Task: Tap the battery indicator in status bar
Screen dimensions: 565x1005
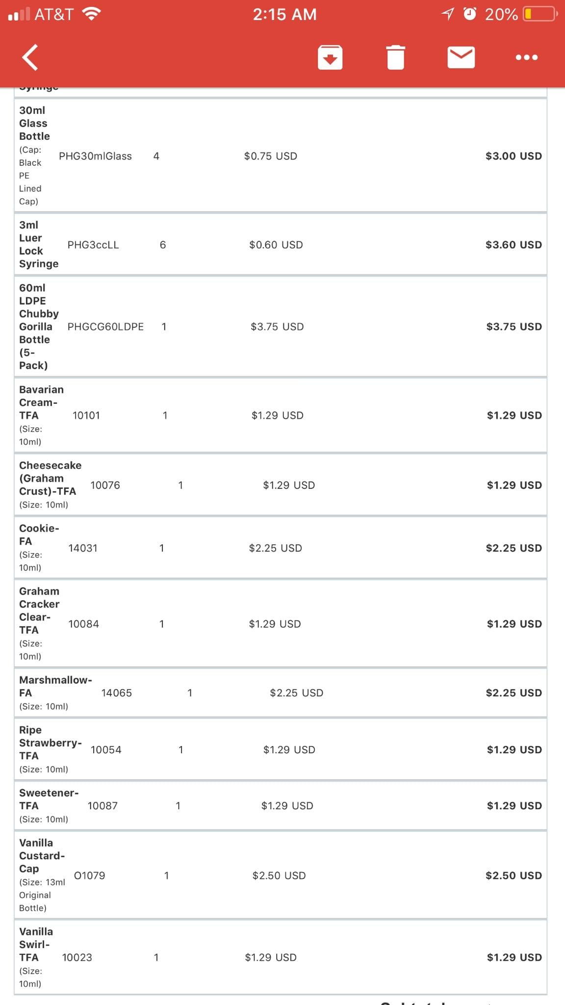Action: 540,14
